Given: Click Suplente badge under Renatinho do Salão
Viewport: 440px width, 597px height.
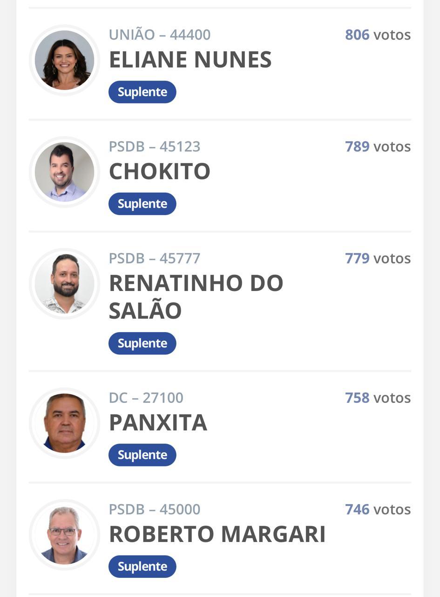Looking at the screenshot, I should pos(142,343).
